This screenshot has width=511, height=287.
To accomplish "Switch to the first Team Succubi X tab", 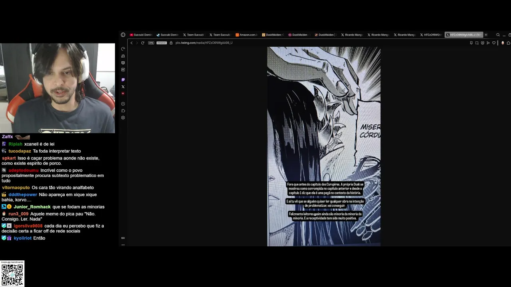I will pyautogui.click(x=194, y=35).
